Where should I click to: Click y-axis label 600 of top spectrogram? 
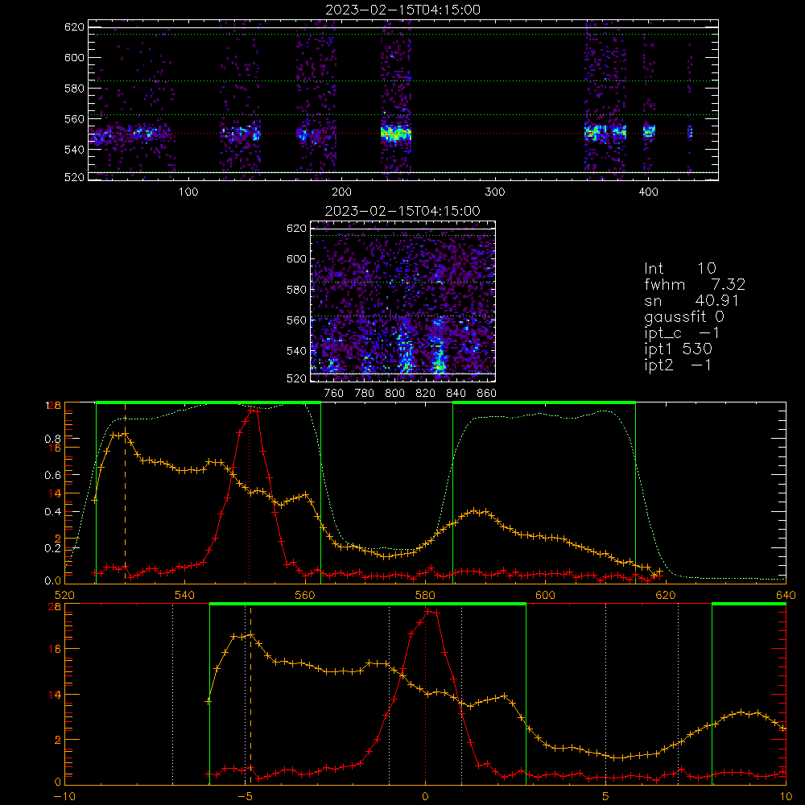[x=74, y=57]
